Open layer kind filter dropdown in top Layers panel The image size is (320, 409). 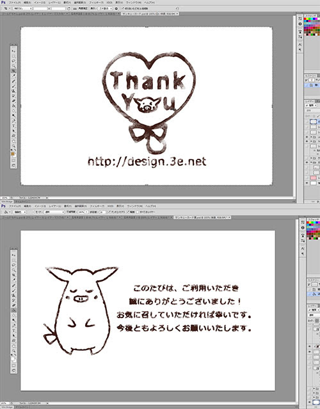click(312, 106)
